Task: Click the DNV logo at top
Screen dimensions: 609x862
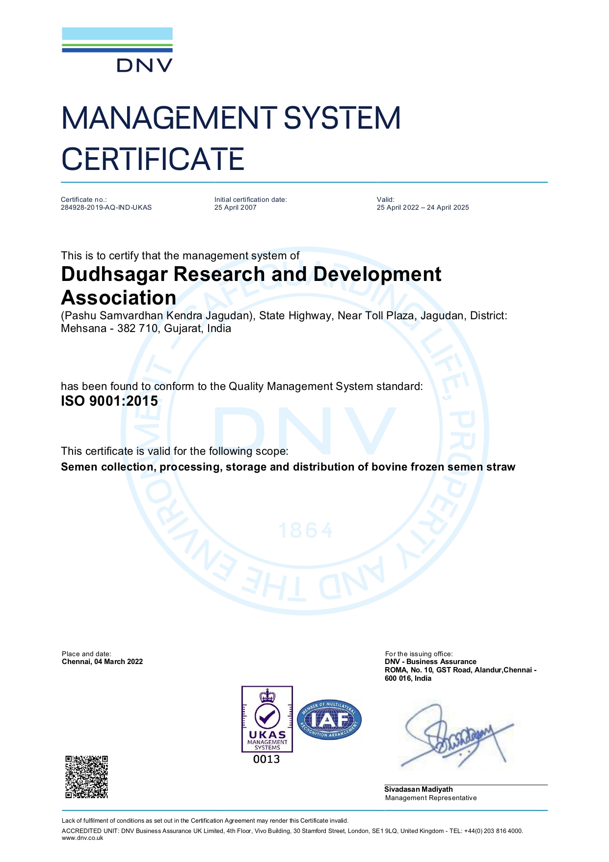Action: [x=117, y=50]
